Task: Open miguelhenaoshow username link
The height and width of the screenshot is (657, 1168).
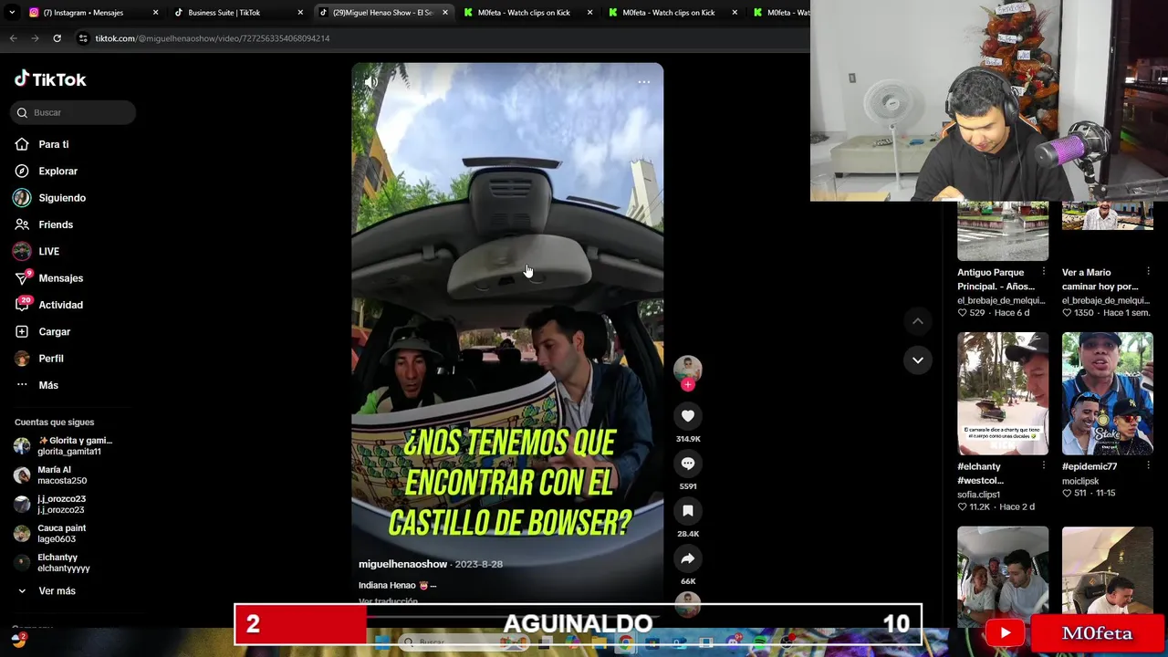Action: coord(402,564)
